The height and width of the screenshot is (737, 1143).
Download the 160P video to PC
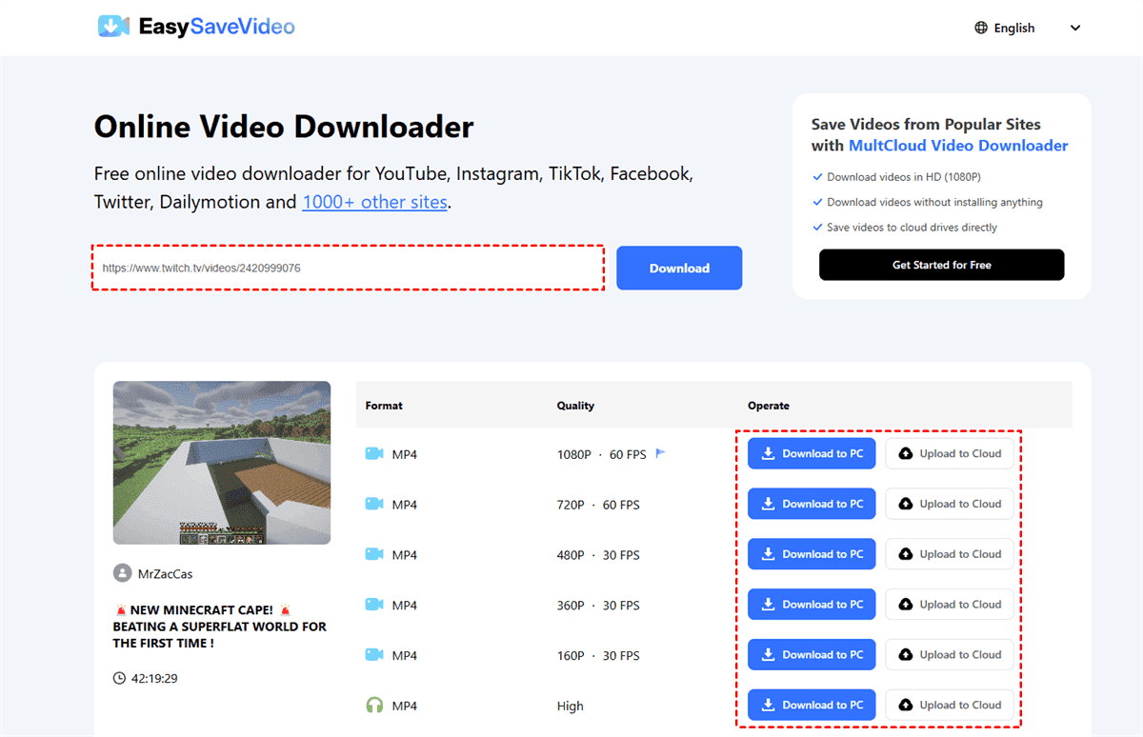click(x=812, y=655)
